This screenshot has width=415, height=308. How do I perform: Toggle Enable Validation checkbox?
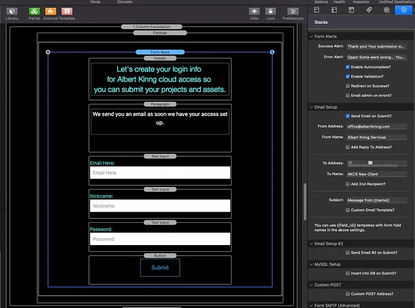[348, 77]
